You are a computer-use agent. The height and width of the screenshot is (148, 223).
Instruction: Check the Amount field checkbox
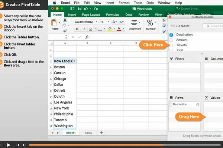(171, 40)
